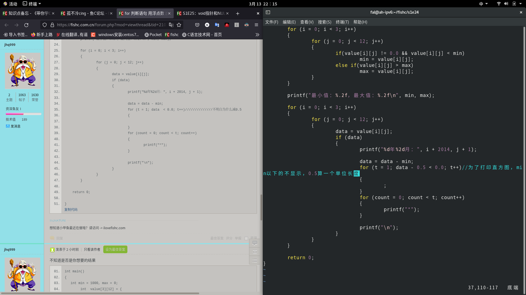Screen dimensions: 526x295
Task: Click the 评分 link on the post
Action: click(x=229, y=238)
